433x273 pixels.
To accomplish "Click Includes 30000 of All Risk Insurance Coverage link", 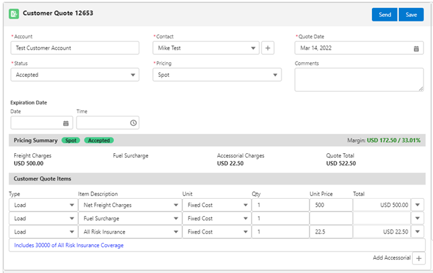I will (69, 245).
